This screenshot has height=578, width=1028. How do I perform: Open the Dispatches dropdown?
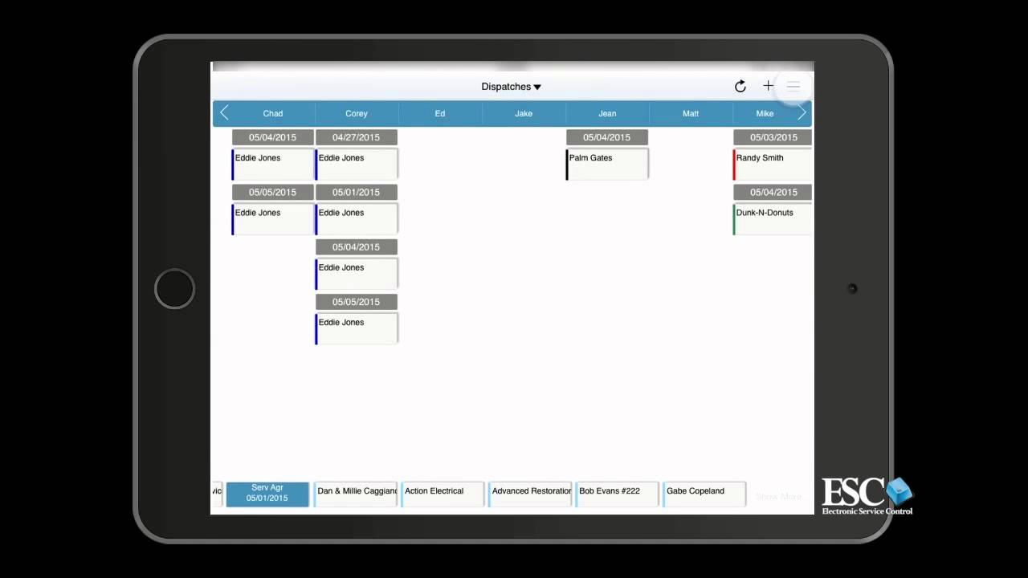512,87
